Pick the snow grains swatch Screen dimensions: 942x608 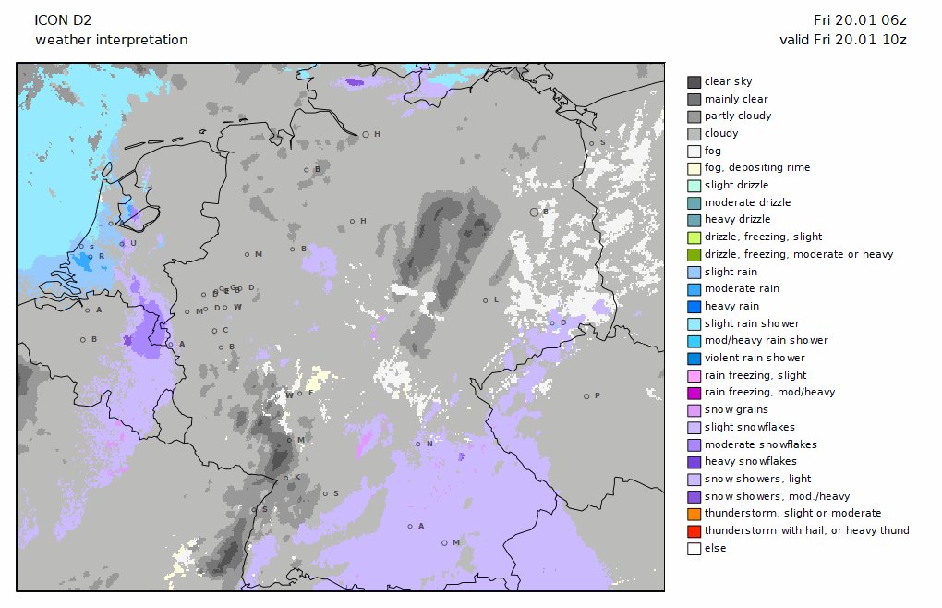click(694, 410)
